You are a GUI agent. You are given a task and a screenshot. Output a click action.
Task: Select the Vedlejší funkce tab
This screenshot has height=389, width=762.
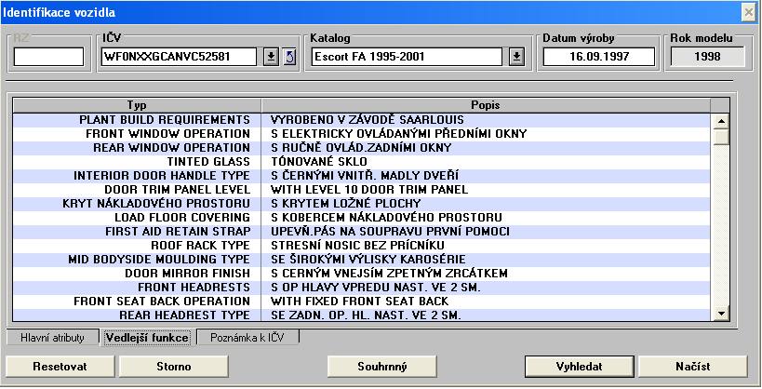click(147, 338)
